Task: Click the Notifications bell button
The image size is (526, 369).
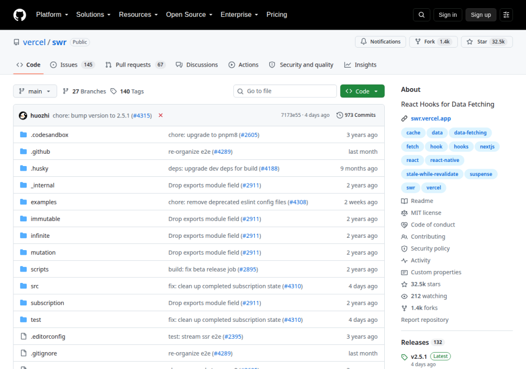Action: coord(381,42)
